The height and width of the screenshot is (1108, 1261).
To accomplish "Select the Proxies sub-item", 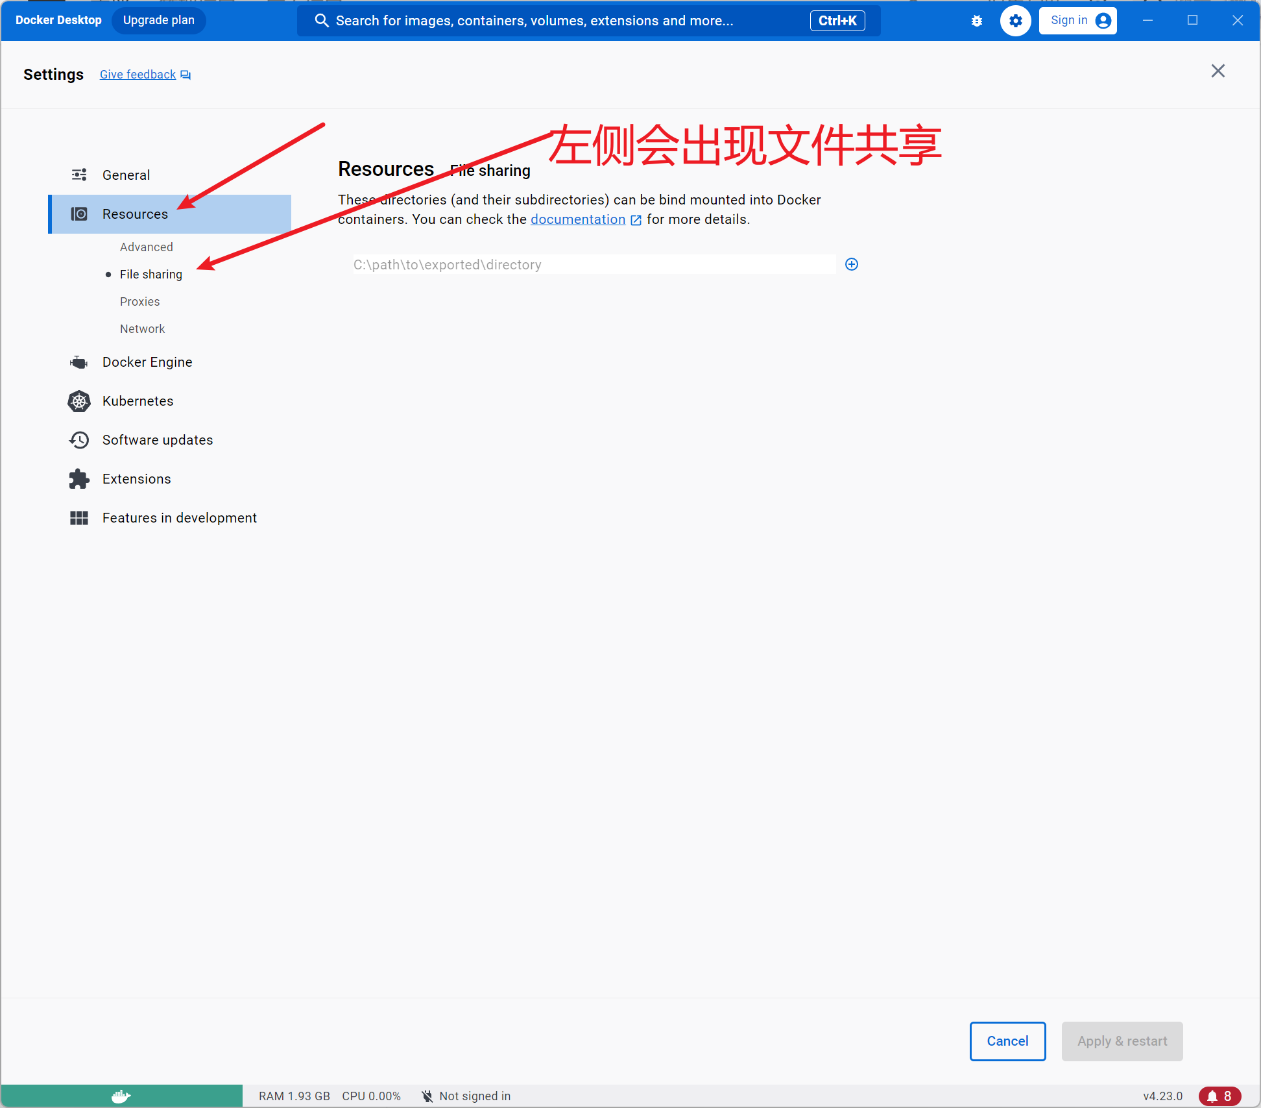I will 139,302.
